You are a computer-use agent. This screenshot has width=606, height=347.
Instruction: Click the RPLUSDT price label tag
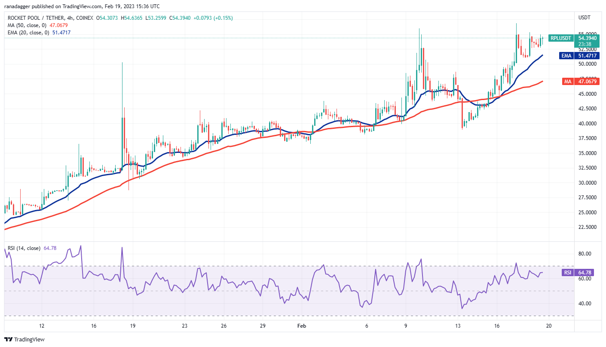pyautogui.click(x=561, y=38)
